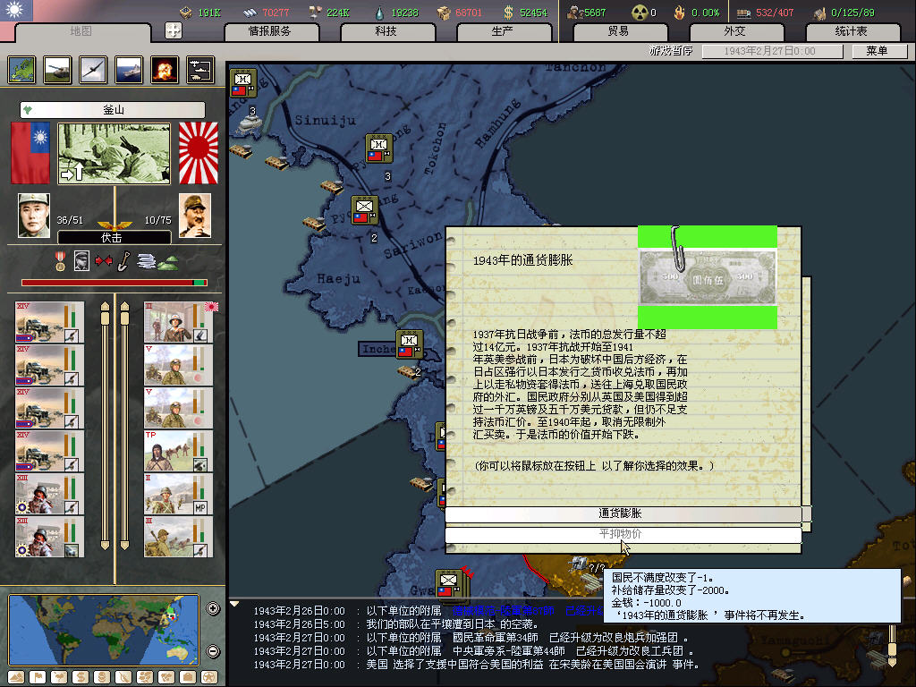Click the warship naval view icon
This screenshot has width=916, height=687.
tap(129, 70)
